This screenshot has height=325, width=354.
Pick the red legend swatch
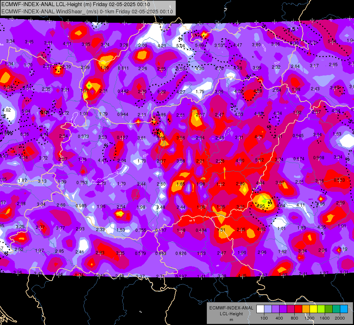pyautogui.click(x=298, y=309)
